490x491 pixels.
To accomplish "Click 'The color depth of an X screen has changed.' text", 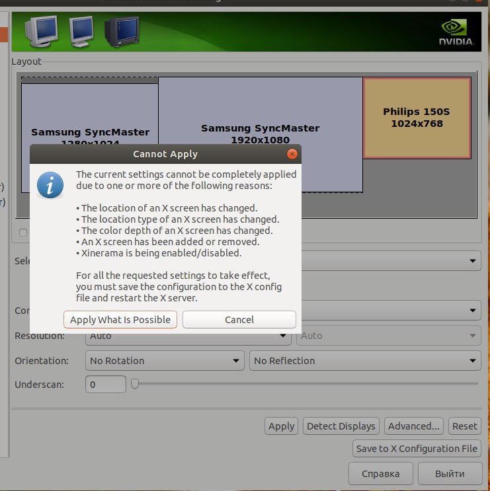I will pos(177,231).
